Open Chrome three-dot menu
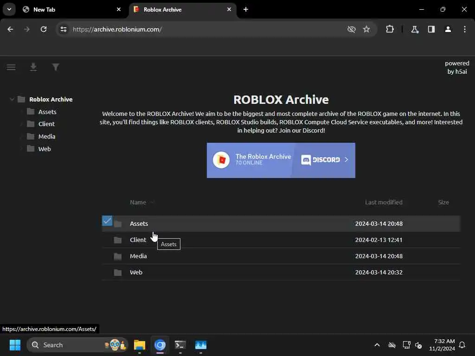Image resolution: width=475 pixels, height=356 pixels. [x=465, y=29]
